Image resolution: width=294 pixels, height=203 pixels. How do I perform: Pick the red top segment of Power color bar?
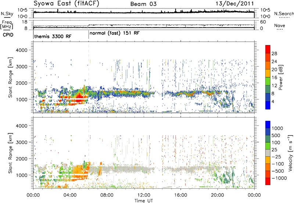[x=268, y=49]
